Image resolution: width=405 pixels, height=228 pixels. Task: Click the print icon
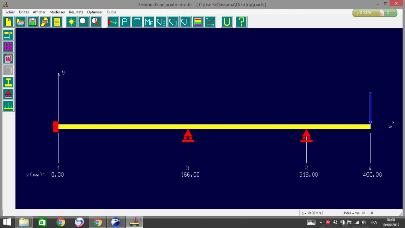[x=45, y=22]
